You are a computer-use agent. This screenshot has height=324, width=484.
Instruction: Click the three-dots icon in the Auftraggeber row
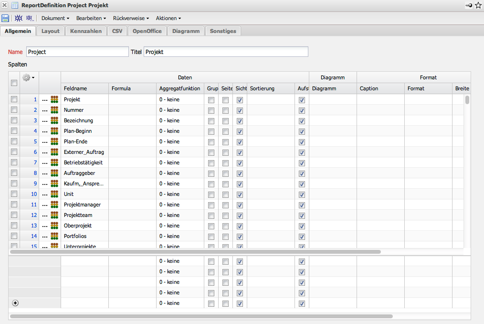coord(45,173)
